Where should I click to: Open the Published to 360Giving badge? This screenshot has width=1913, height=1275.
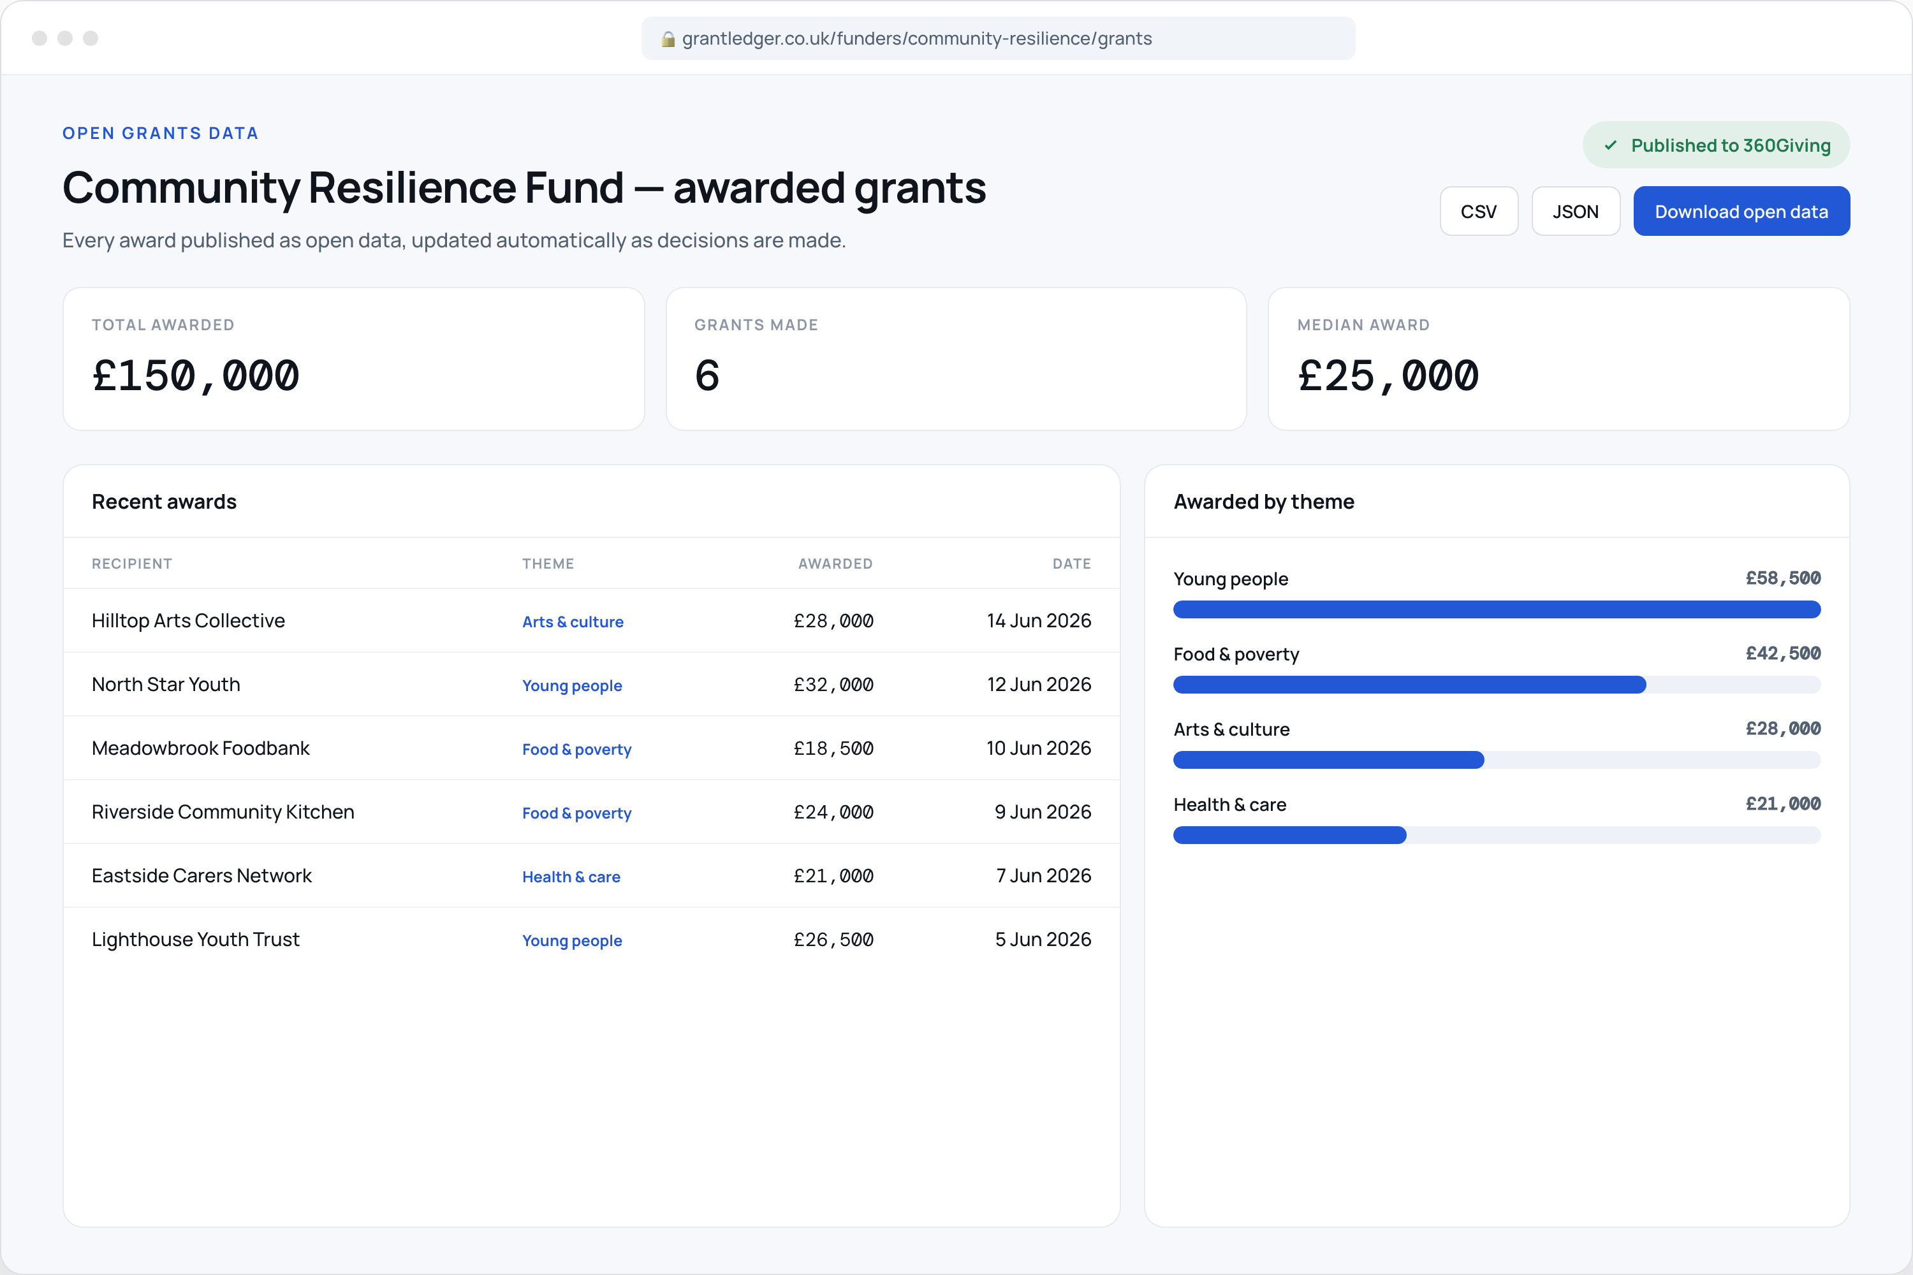[x=1716, y=145]
